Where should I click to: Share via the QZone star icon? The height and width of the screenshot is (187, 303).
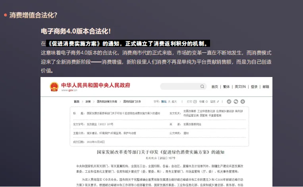click(x=243, y=101)
